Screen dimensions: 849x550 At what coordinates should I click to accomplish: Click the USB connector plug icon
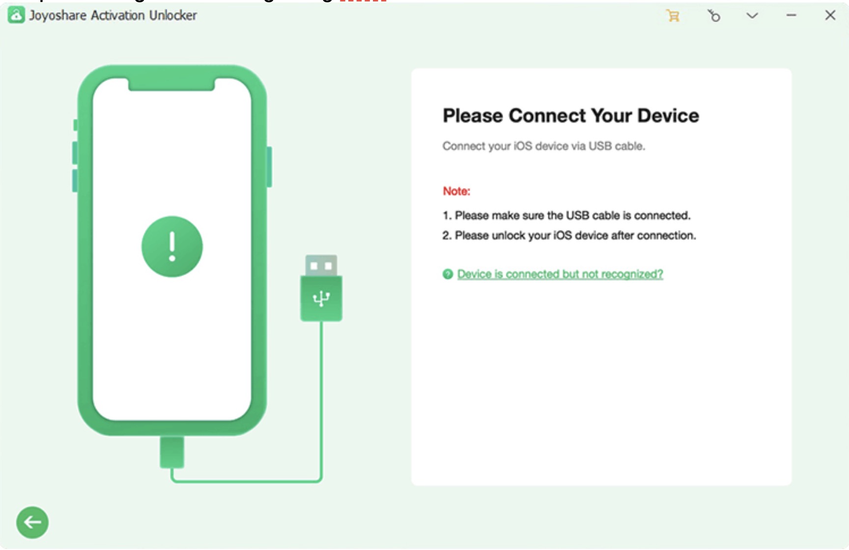pos(321,288)
